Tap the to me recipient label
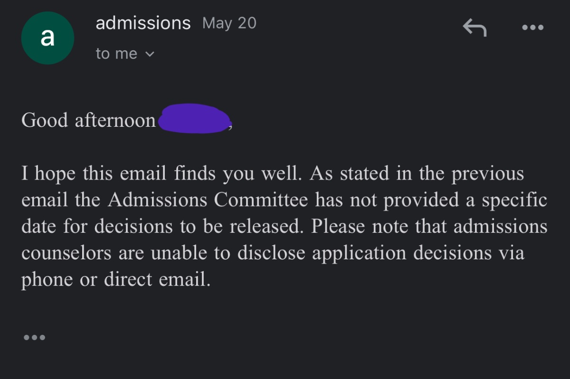Image resolution: width=570 pixels, height=379 pixels. (116, 54)
